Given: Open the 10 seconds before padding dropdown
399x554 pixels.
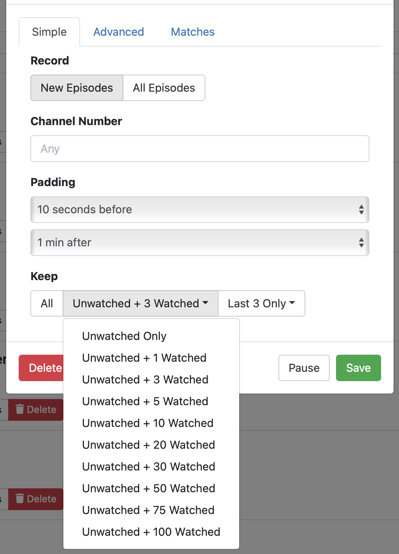Looking at the screenshot, I should click(199, 210).
